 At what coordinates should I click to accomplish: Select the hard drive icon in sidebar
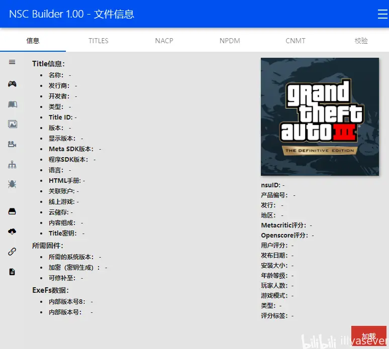[12, 211]
